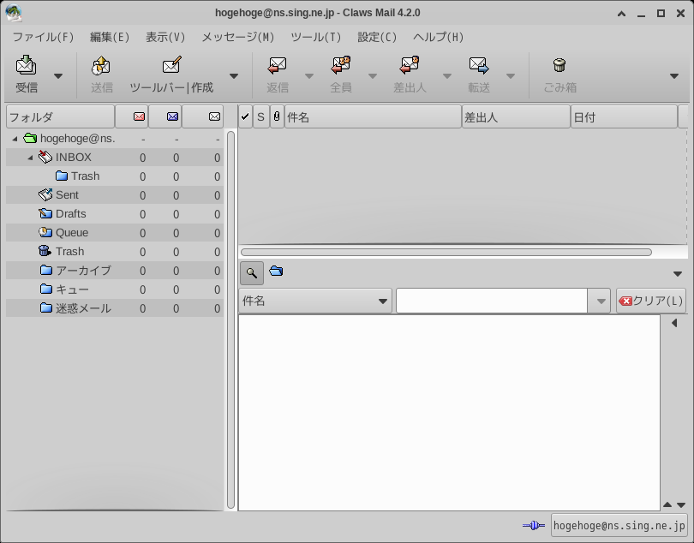694x543 pixels.
Task: Click the message list horizontal scrollbar
Action: 446,253
